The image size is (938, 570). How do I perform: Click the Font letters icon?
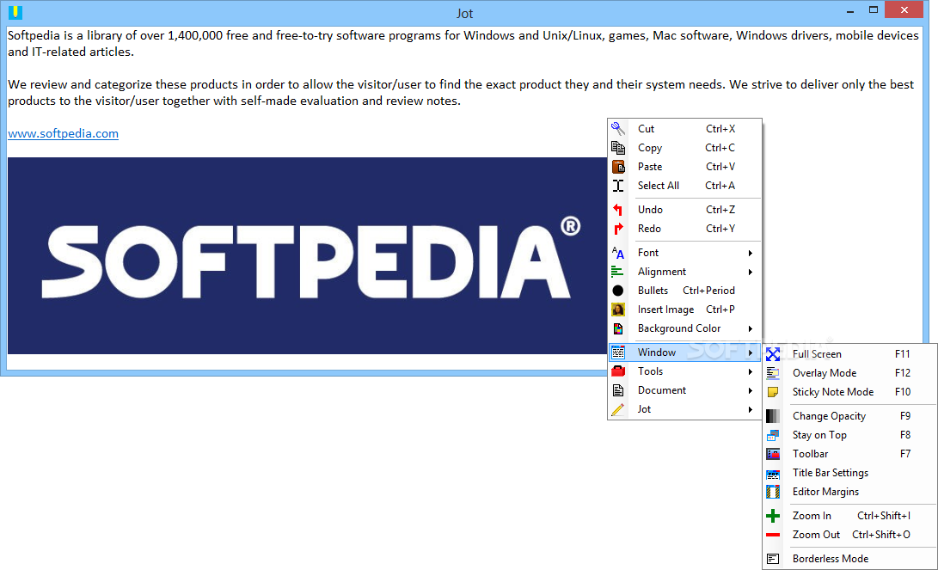[x=618, y=253]
